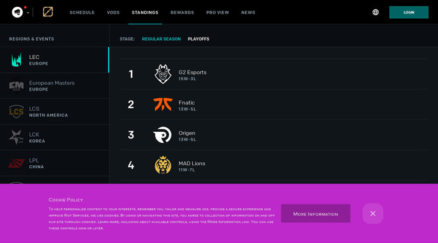Open the dropdown arrow next to Riot logo
The height and width of the screenshot is (243, 438).
pyautogui.click(x=28, y=13)
